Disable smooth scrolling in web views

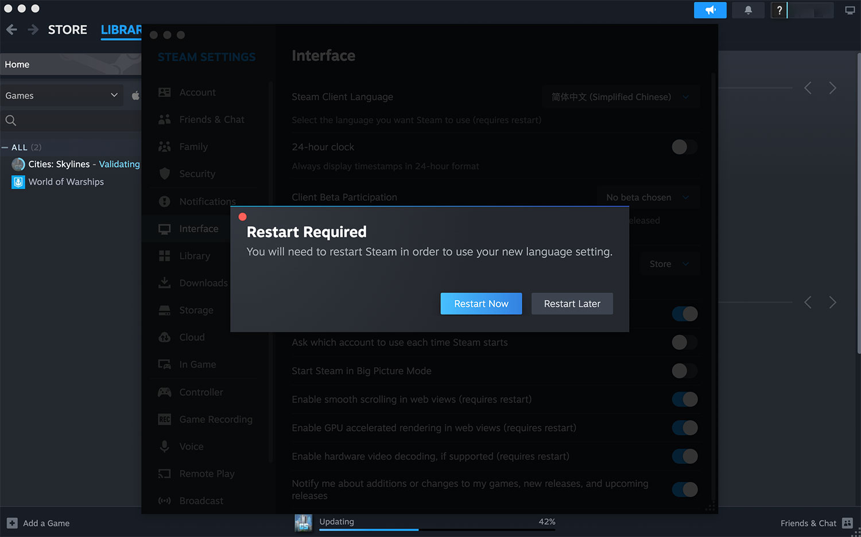tap(684, 399)
